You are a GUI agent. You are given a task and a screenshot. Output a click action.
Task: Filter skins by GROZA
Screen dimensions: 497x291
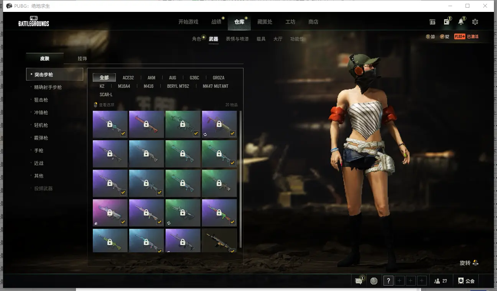click(x=219, y=78)
